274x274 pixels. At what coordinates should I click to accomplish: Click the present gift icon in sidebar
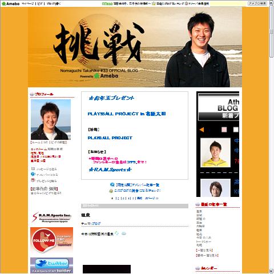coord(33,180)
